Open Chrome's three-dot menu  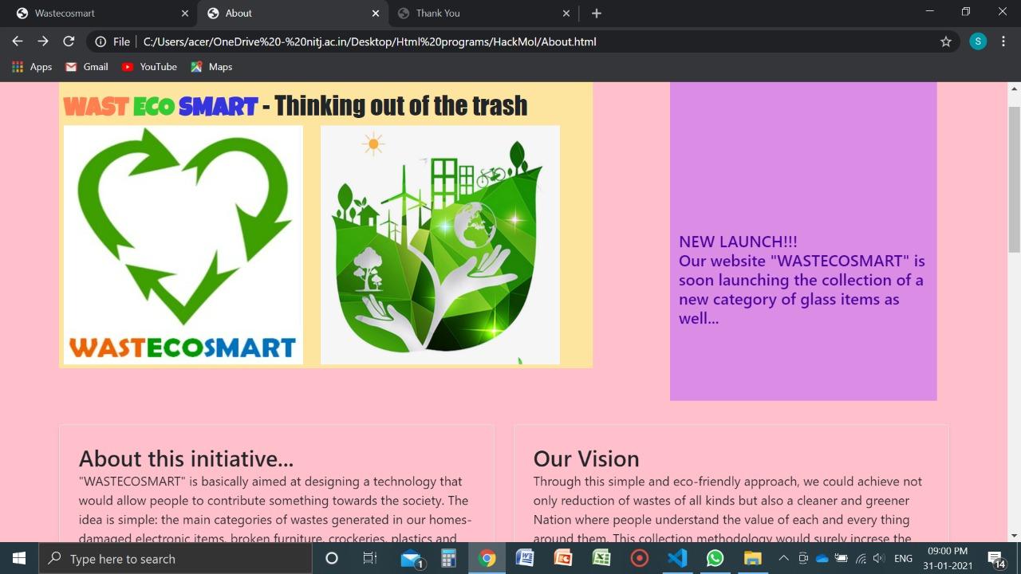click(1003, 41)
